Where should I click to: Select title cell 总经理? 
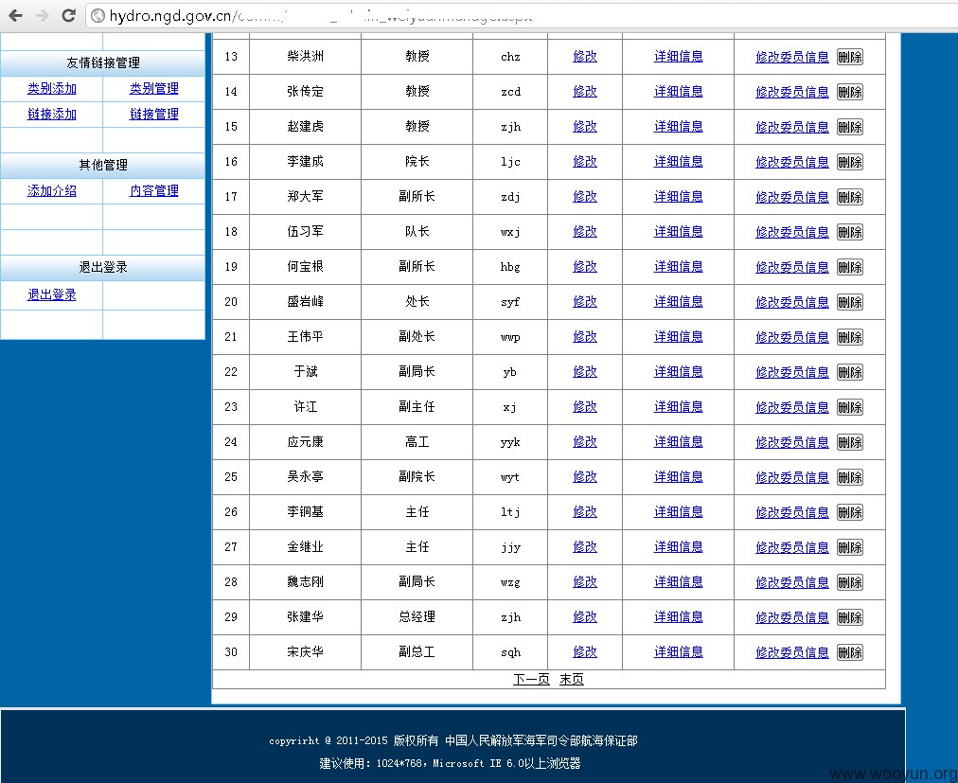pos(417,616)
